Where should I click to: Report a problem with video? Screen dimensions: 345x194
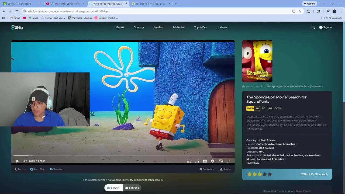coord(225,169)
